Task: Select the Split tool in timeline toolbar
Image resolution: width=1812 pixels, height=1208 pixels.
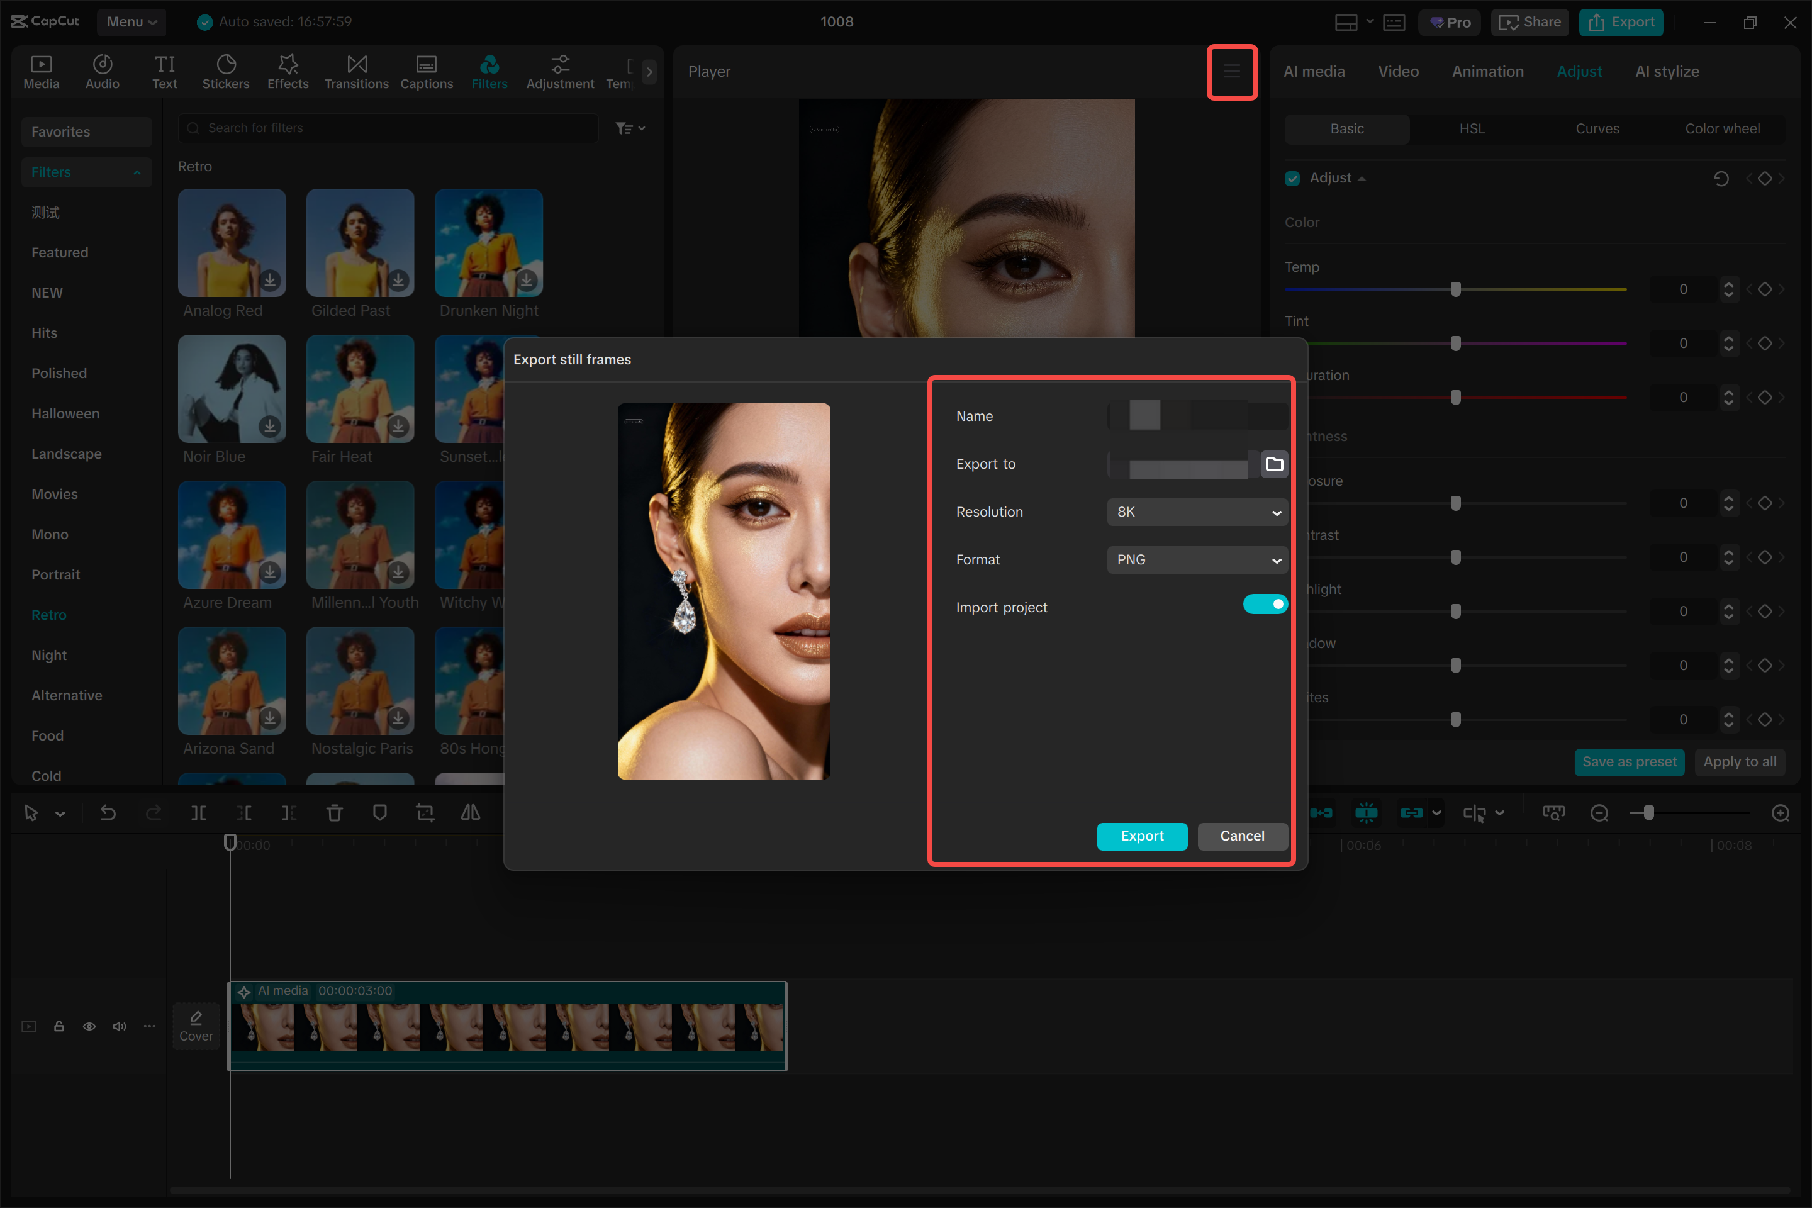Action: pyautogui.click(x=199, y=812)
